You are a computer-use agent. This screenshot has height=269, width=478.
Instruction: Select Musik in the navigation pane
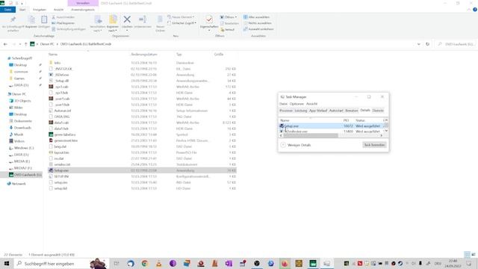(x=18, y=134)
